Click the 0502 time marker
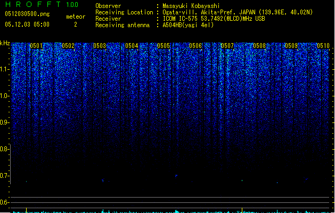The height and width of the screenshot is (213, 335). pos(68,46)
